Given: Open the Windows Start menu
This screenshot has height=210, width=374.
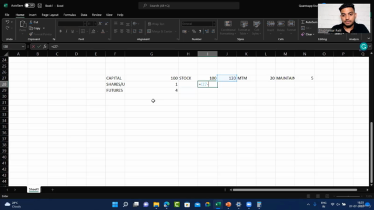Looking at the screenshot, I should pyautogui.click(x=115, y=205).
